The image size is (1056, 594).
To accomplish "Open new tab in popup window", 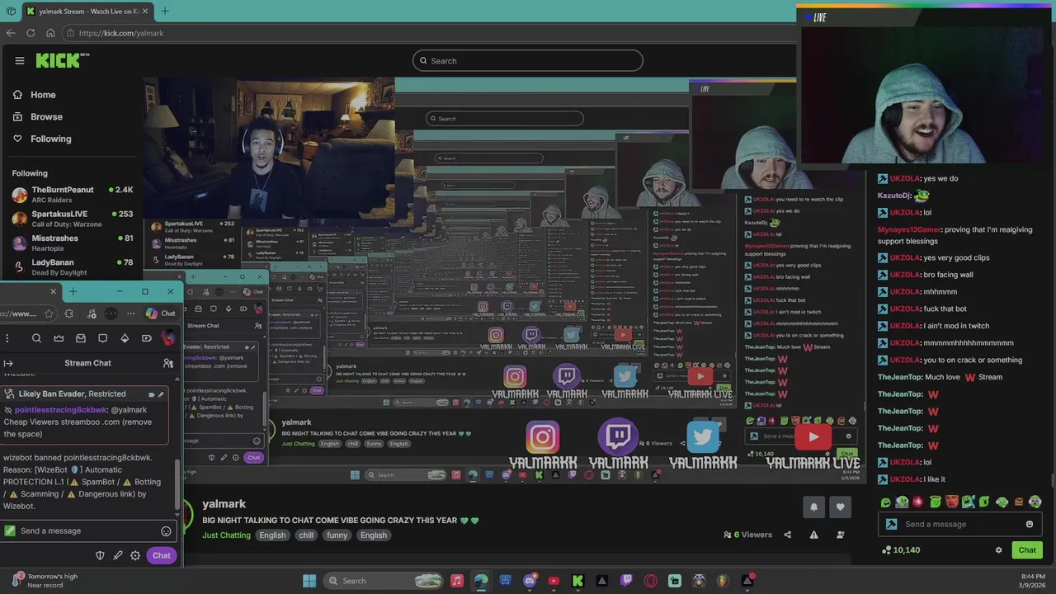I will coord(73,291).
